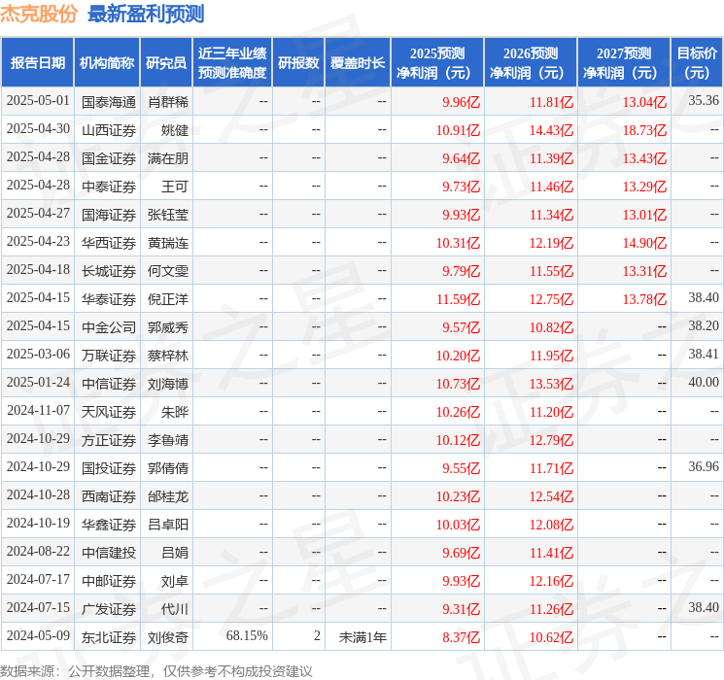Click the 山西证券 institution cell
Screen dimensions: 724x680
[109, 130]
